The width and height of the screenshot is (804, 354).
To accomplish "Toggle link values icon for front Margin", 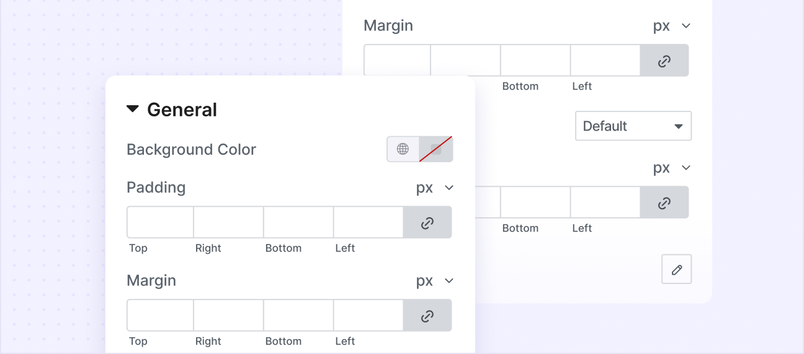I will [x=427, y=316].
